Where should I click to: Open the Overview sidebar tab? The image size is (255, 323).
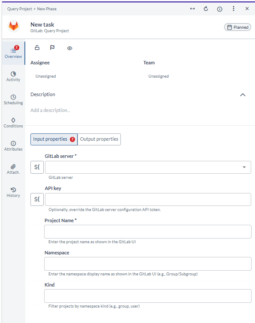[x=13, y=53]
